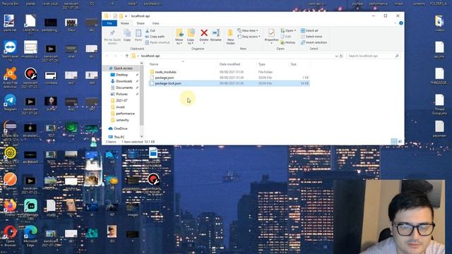Screen dimensions: 452x254
Task: Click the Up one level arrow
Action: (x=127, y=56)
